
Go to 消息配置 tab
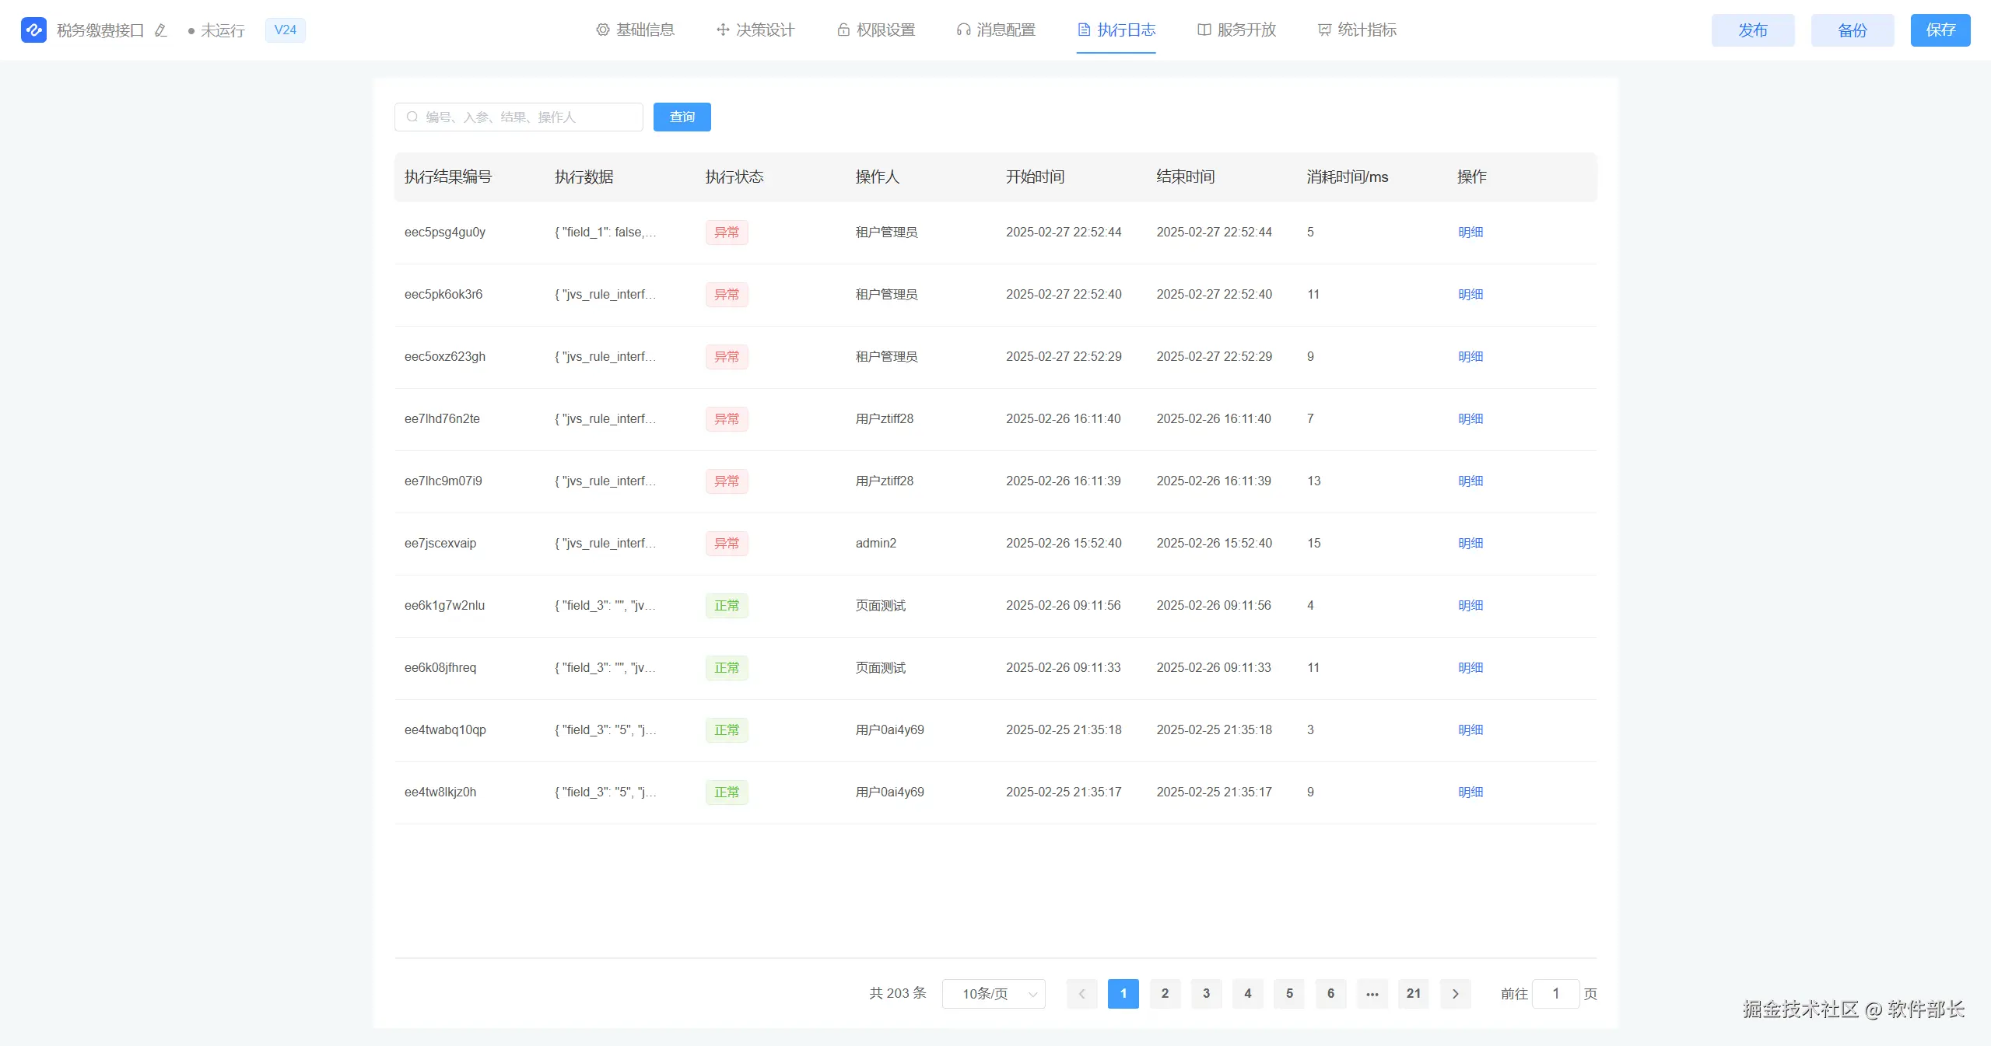996,30
